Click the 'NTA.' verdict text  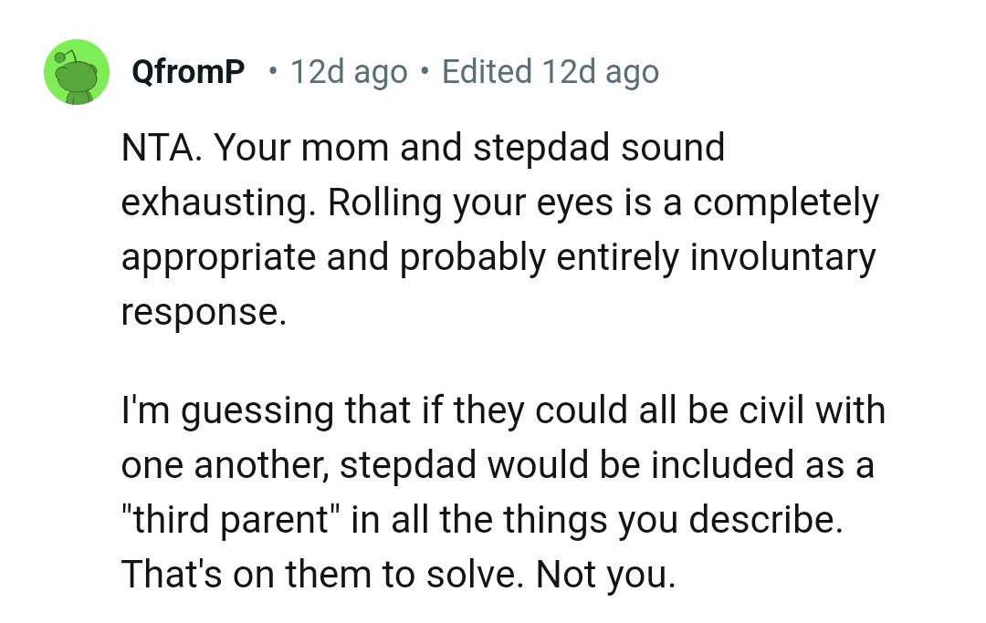(x=159, y=148)
